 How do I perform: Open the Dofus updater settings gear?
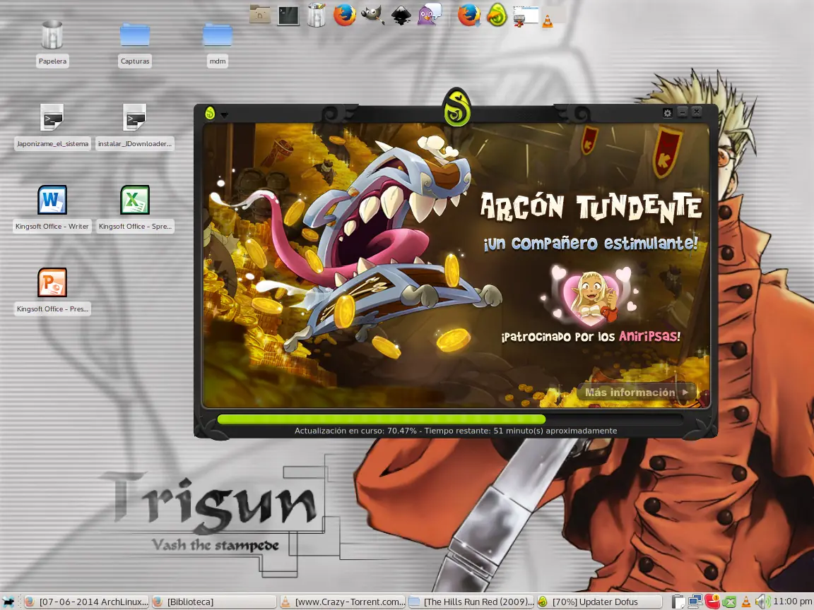click(668, 112)
